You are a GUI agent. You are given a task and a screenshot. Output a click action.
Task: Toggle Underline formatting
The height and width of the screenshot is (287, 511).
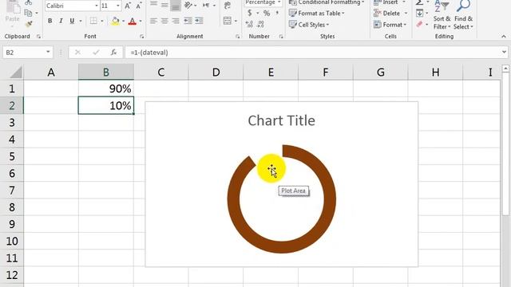(x=72, y=21)
